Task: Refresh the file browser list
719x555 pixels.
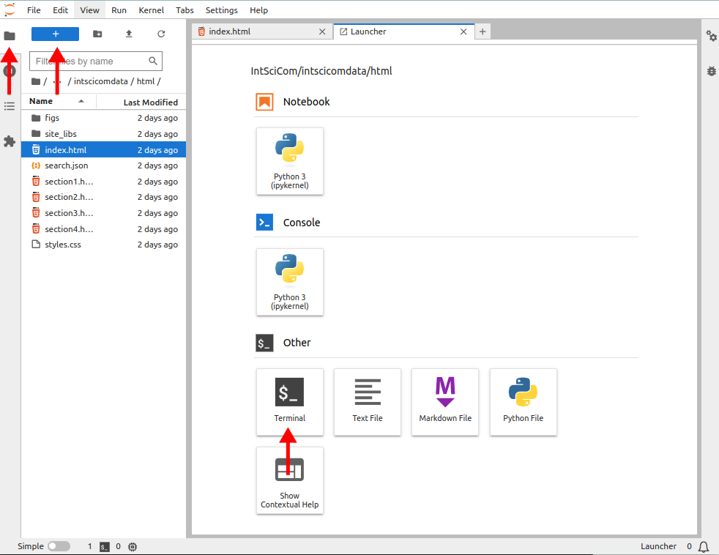Action: click(161, 34)
